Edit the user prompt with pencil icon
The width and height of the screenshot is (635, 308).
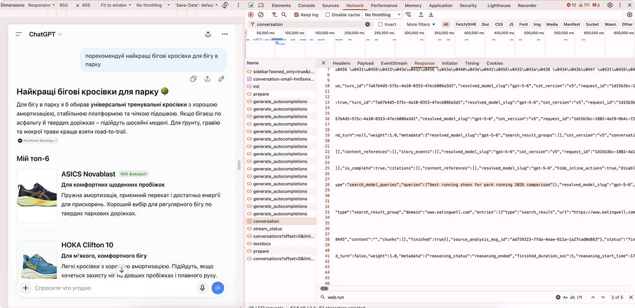[221, 79]
